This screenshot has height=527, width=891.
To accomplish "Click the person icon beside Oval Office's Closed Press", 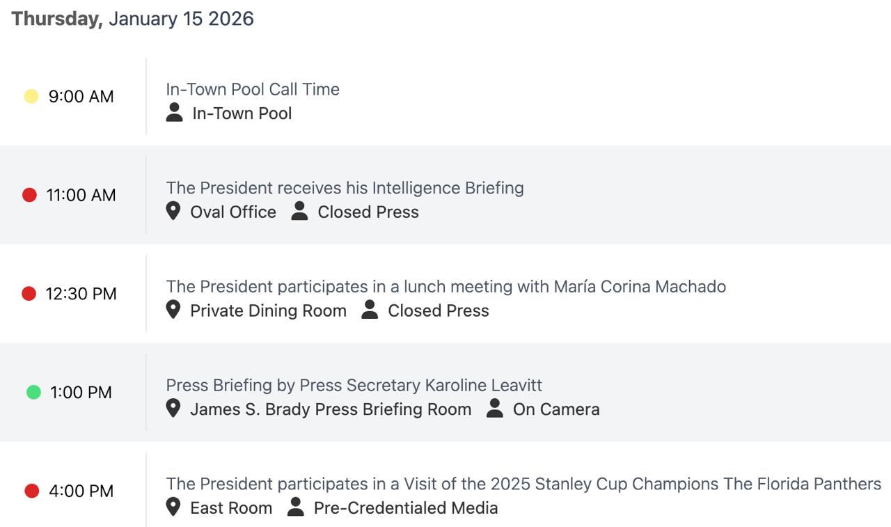I will click(299, 211).
